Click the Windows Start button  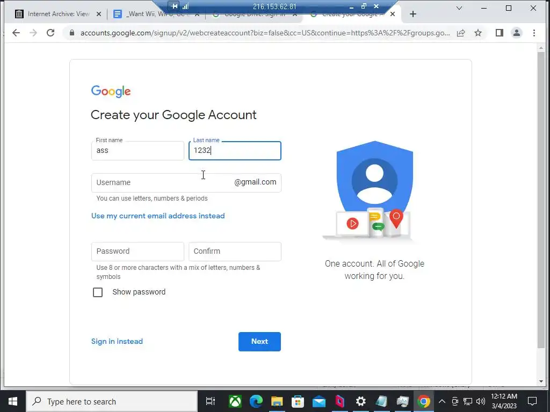click(x=13, y=401)
